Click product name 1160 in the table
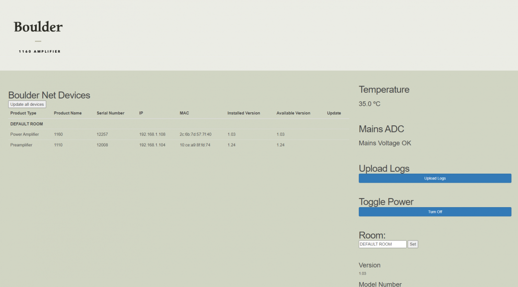Screen dimensions: 518x287 (58, 134)
